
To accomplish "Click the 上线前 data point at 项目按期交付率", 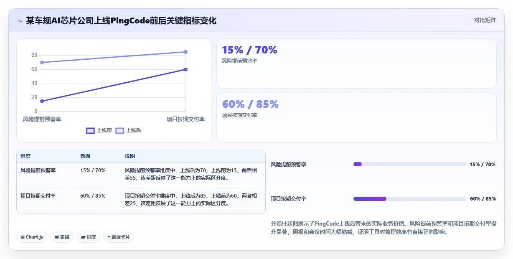I will click(x=185, y=69).
